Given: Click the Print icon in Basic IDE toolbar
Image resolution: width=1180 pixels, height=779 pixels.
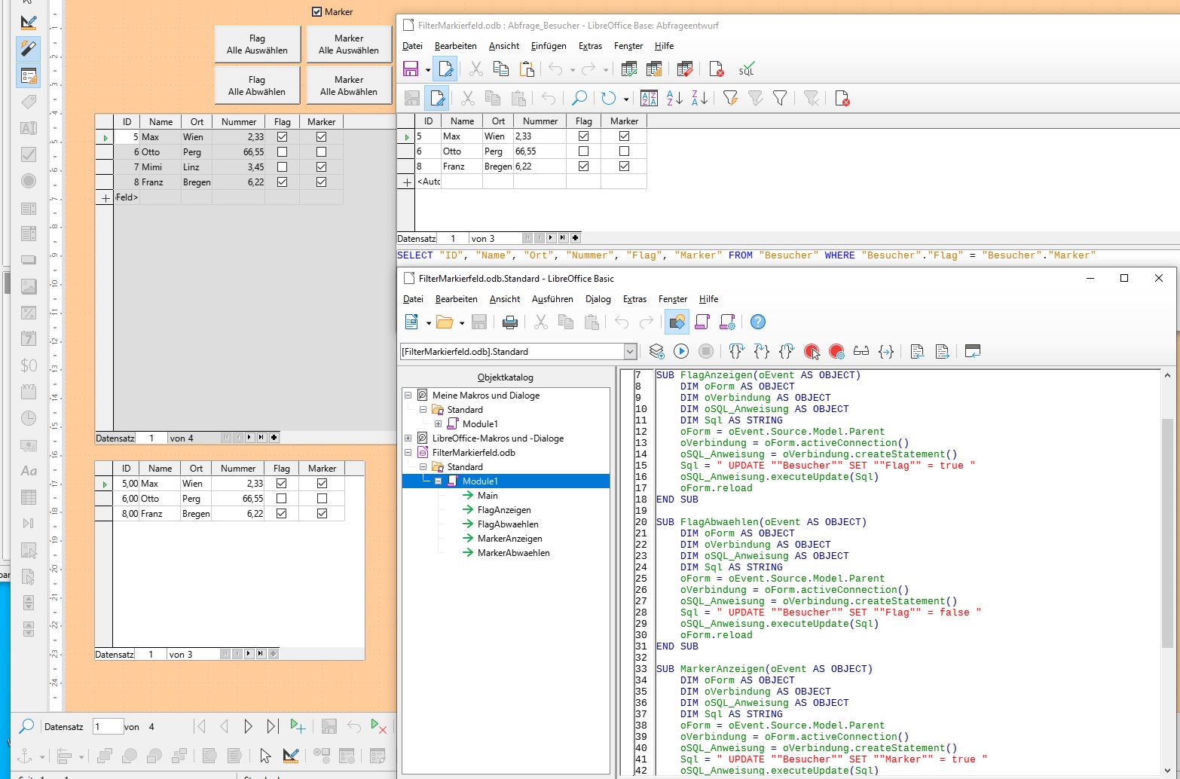Looking at the screenshot, I should 510,322.
